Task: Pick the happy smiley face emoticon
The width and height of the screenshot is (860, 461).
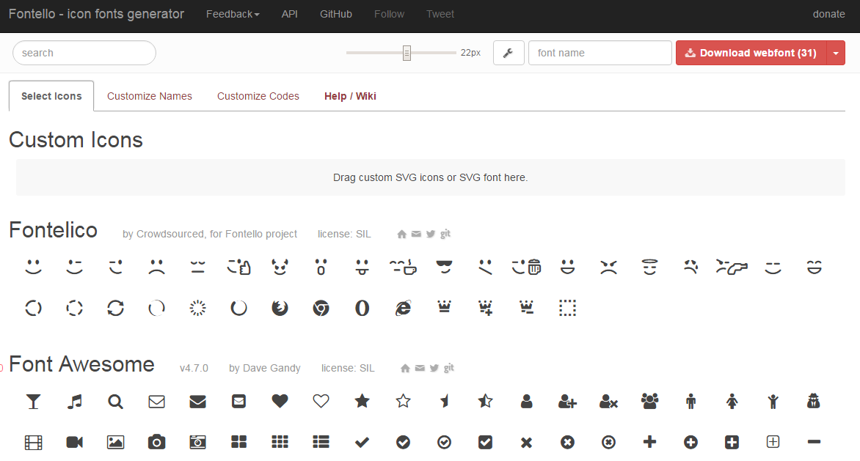Action: (34, 268)
